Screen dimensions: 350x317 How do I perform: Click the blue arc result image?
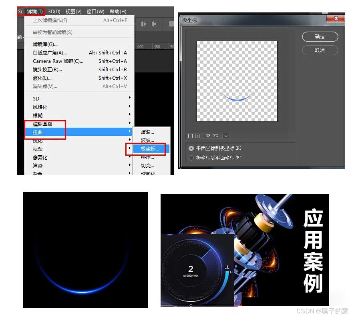click(85, 250)
